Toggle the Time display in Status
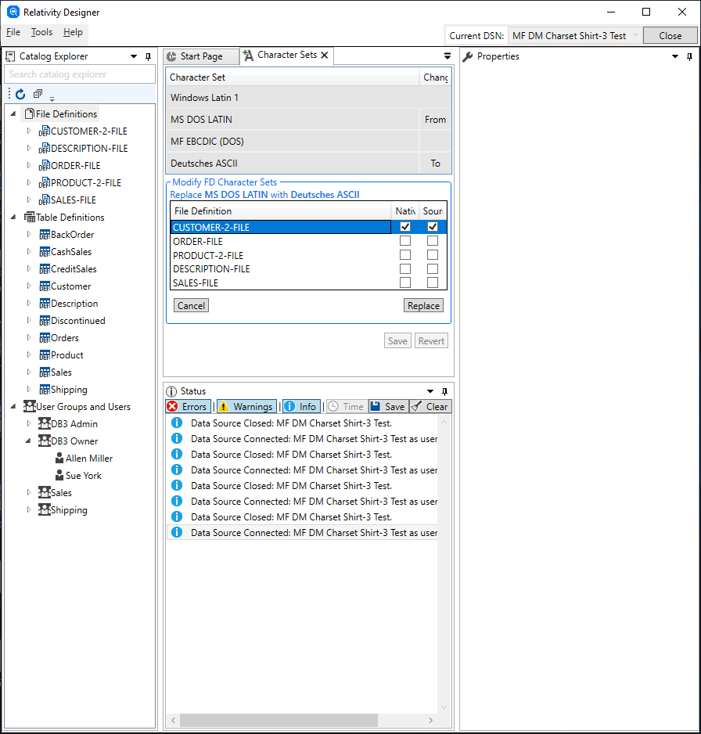Screen dimensions: 701x734 pyautogui.click(x=347, y=406)
